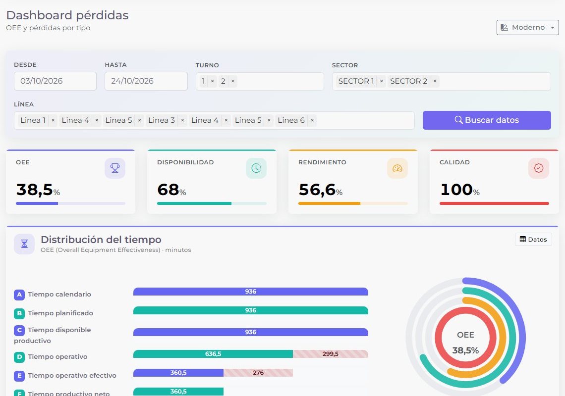The image size is (565, 396).
Task: Click the 636,5 Tiempo operativo segment
Action: coord(213,354)
